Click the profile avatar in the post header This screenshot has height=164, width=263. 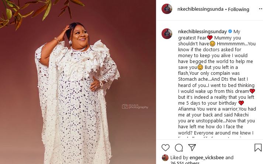click(x=167, y=9)
